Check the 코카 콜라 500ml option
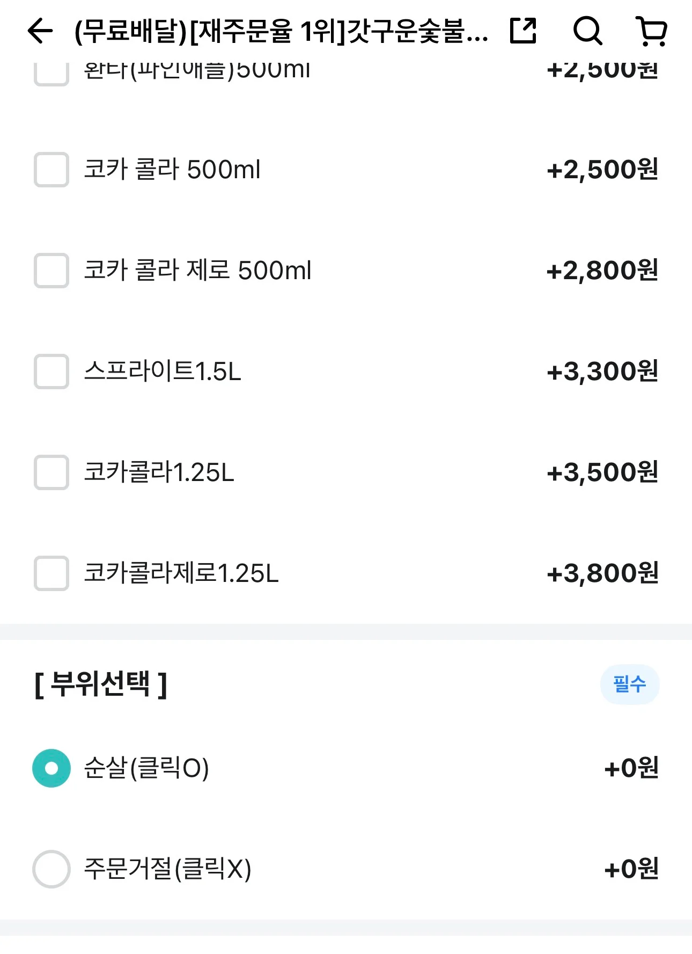Screen dimensions: 692x954 pos(51,170)
